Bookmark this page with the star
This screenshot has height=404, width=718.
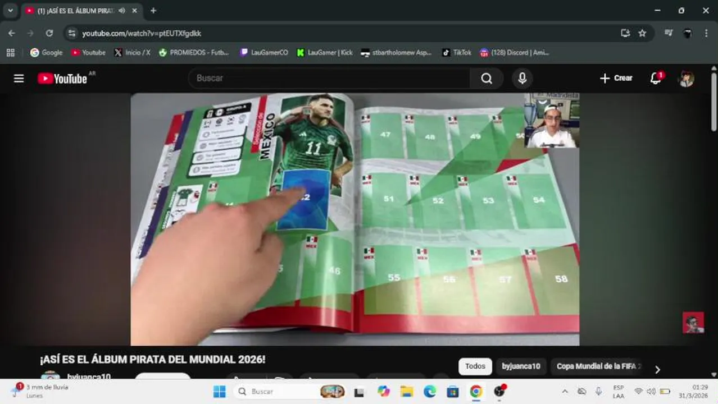(x=642, y=33)
